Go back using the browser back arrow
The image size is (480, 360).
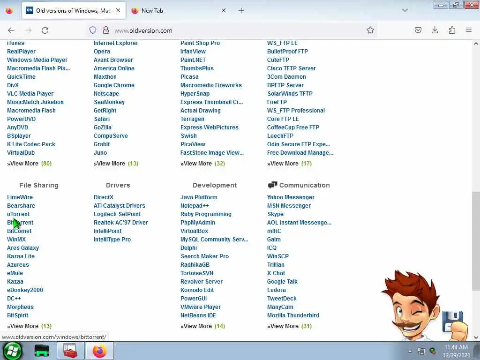click(11, 30)
